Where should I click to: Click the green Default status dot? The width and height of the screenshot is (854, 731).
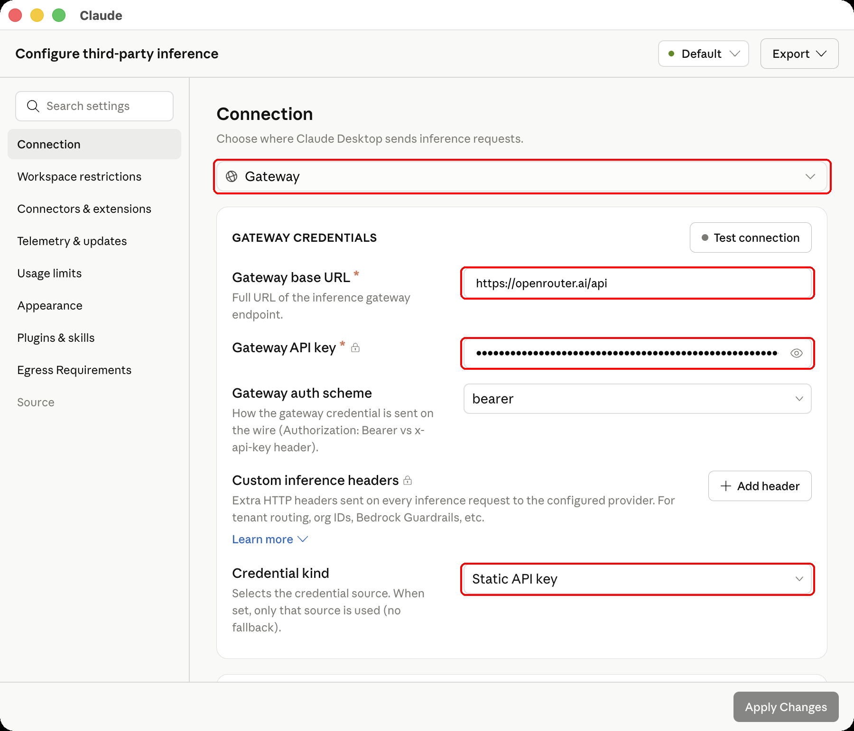tap(671, 54)
